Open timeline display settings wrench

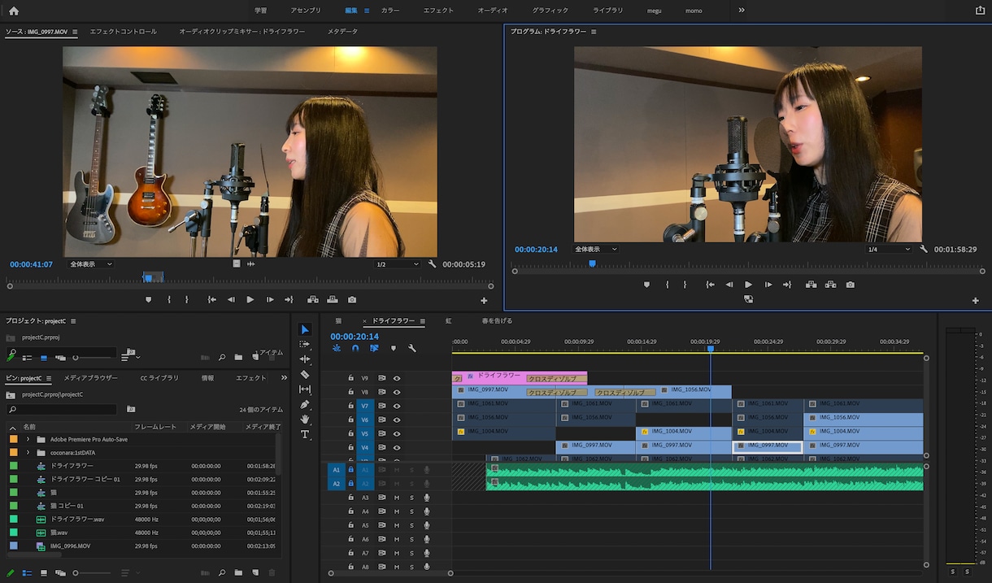pyautogui.click(x=412, y=348)
